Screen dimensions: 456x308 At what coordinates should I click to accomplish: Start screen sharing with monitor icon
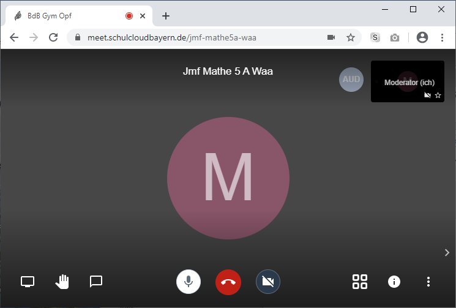pyautogui.click(x=28, y=282)
